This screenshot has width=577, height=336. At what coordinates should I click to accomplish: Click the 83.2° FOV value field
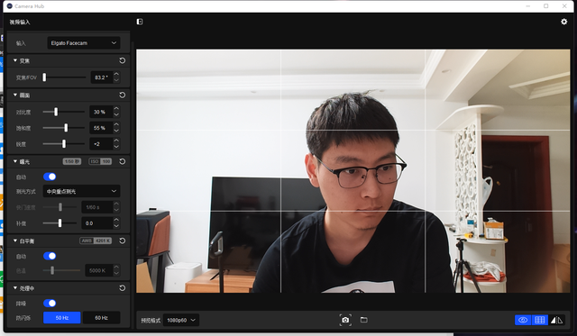coord(102,77)
